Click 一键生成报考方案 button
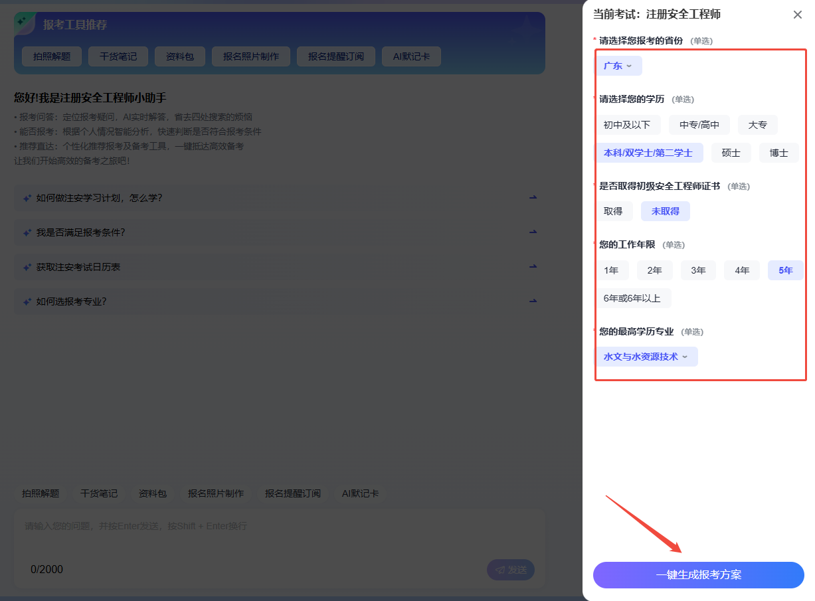Viewport: 815px width, 601px height. pyautogui.click(x=698, y=575)
